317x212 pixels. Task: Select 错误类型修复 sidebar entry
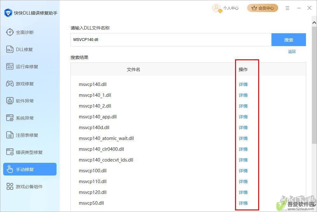pyautogui.click(x=29, y=152)
